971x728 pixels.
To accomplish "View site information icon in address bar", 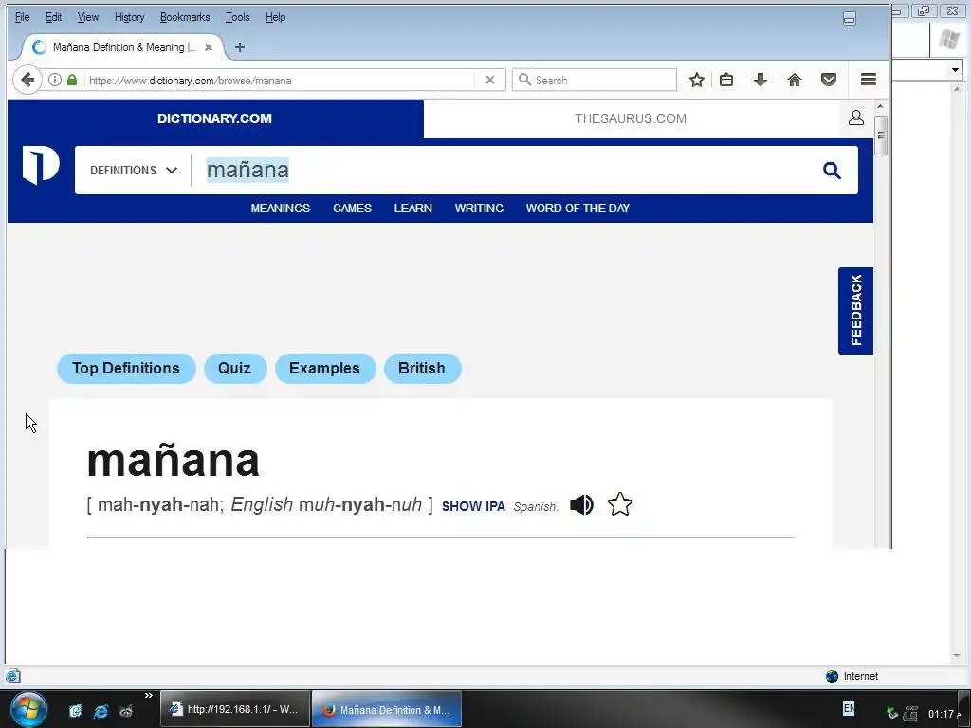I will [55, 80].
